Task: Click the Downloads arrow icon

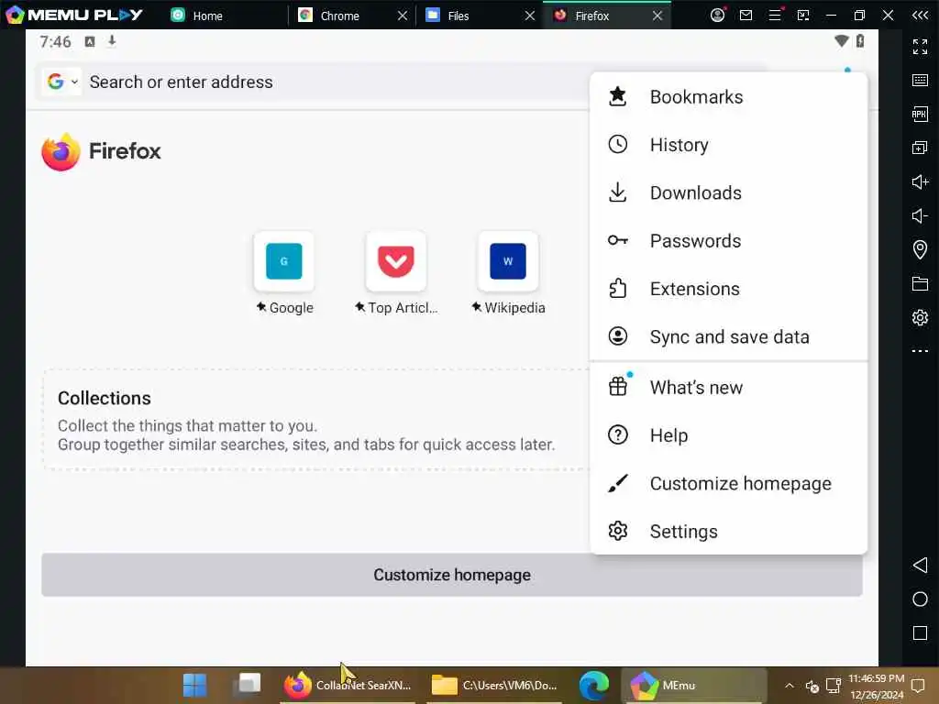Action: point(617,192)
